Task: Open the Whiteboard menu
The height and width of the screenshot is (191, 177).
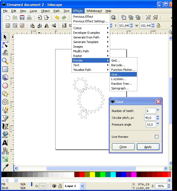Action: tap(94, 11)
